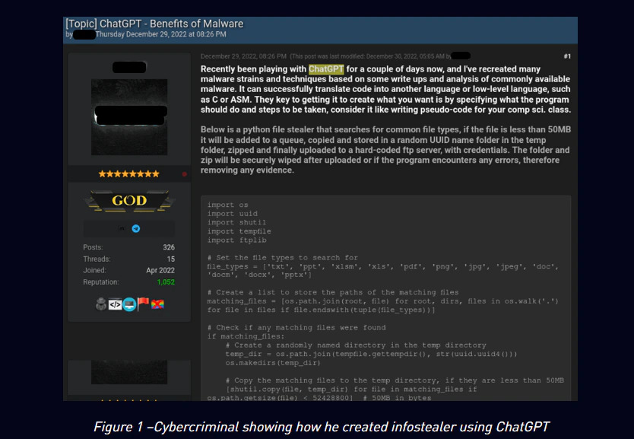The width and height of the screenshot is (634, 439).
Task: Click the figure caption below the forum post
Action: pos(322,427)
